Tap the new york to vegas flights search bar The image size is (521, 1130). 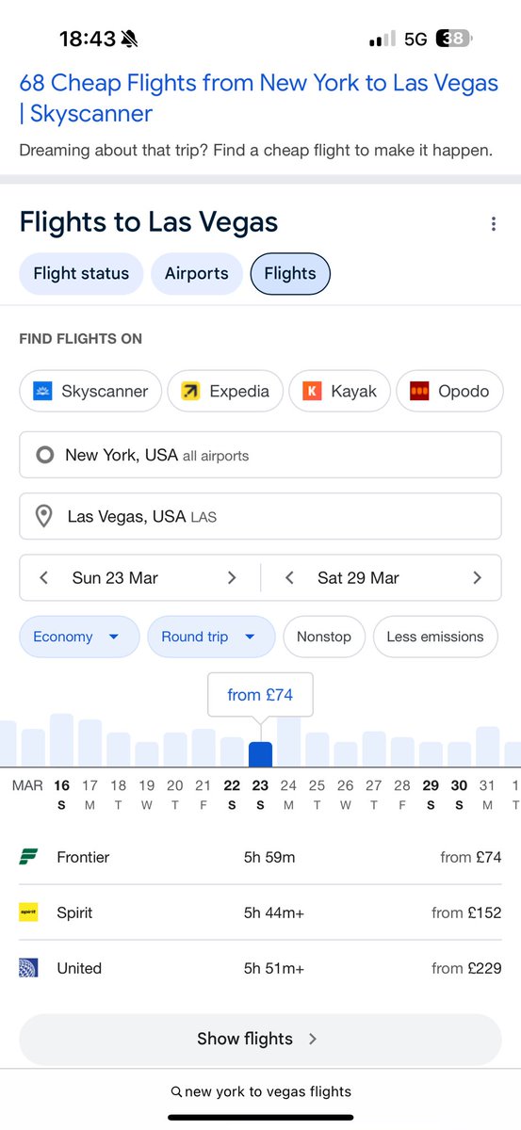point(260,1092)
